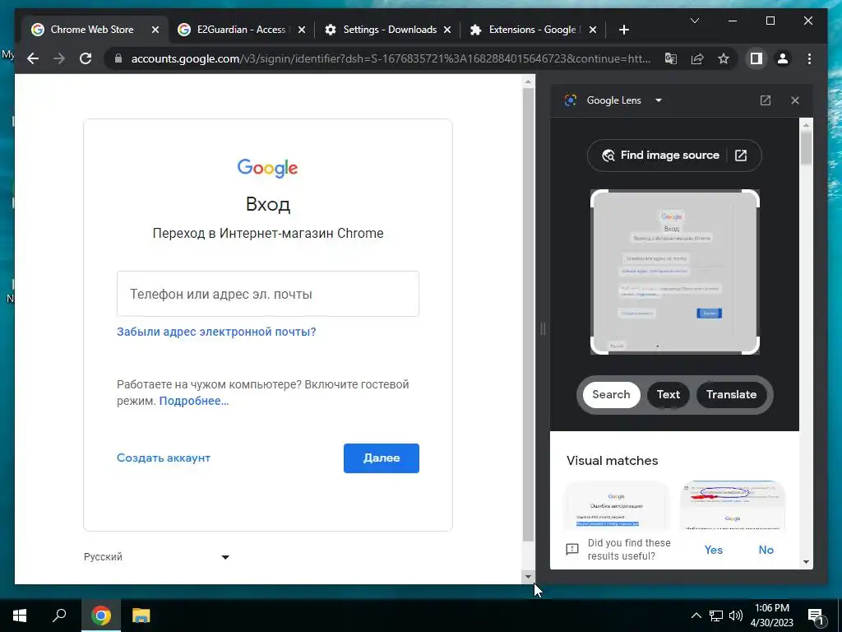Screen dimensions: 842x632
Task: Close the E2Guardian tab
Action: [x=302, y=30]
